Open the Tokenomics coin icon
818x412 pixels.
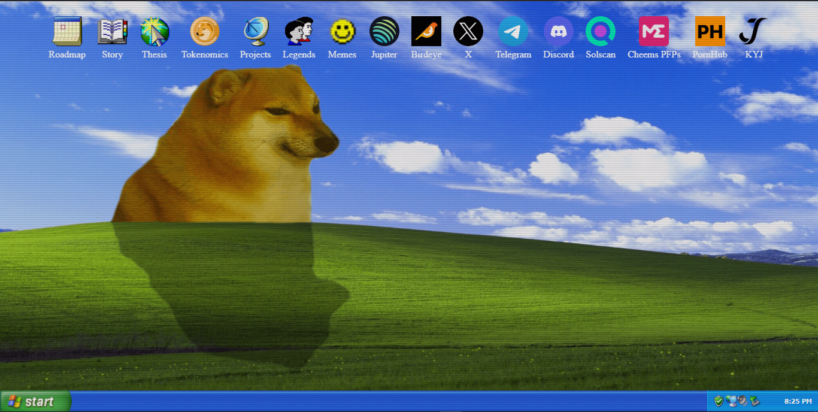(205, 32)
